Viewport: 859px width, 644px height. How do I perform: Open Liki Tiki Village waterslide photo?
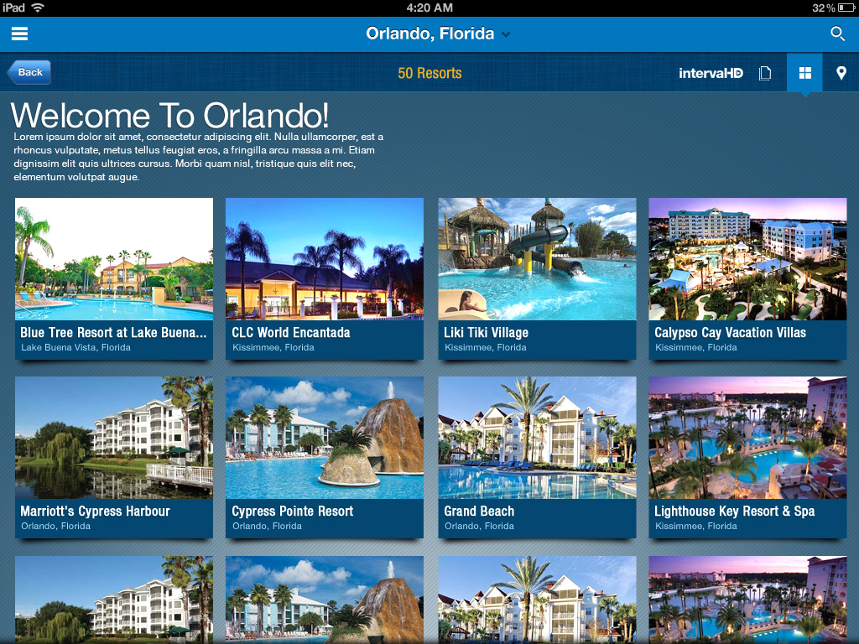coord(537,259)
